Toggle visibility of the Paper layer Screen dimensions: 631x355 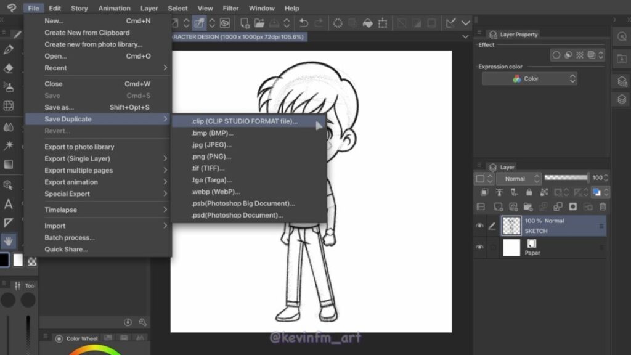(479, 247)
